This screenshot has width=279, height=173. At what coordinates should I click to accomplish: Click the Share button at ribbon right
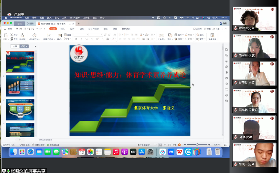pyautogui.click(x=216, y=29)
